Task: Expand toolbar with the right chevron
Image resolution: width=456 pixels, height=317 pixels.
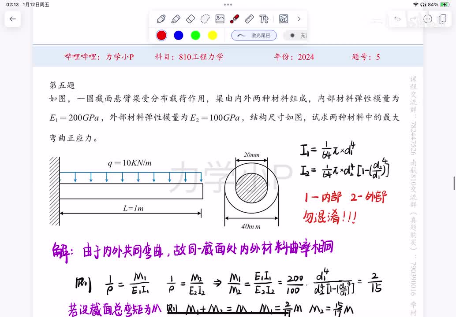Action: pyautogui.click(x=299, y=19)
